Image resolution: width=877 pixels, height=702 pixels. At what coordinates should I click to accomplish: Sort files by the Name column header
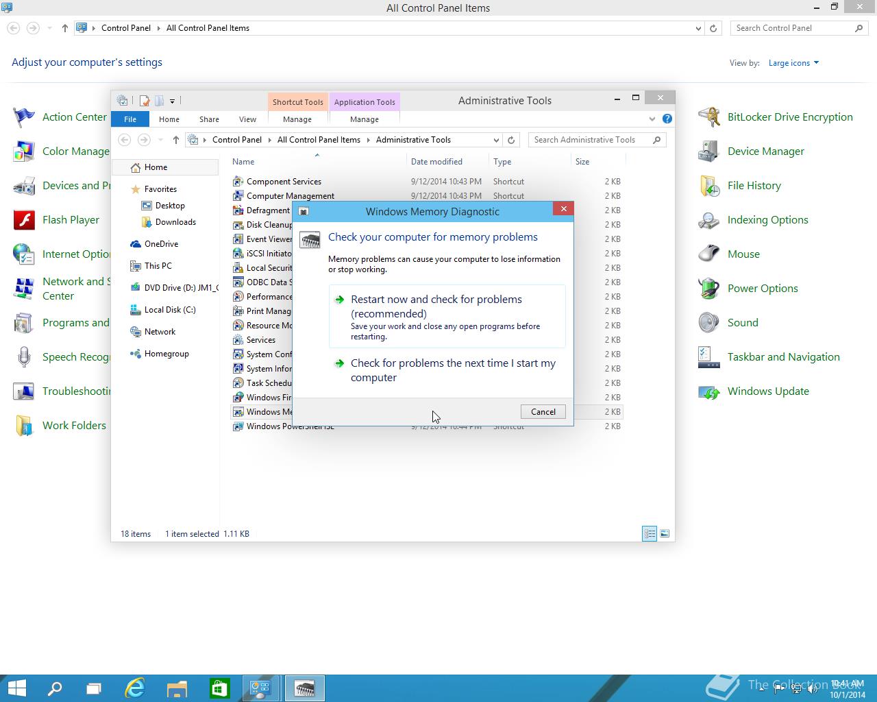317,162
